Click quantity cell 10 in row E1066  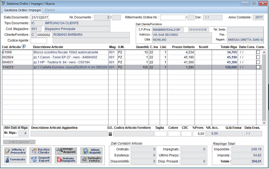[137, 52]
